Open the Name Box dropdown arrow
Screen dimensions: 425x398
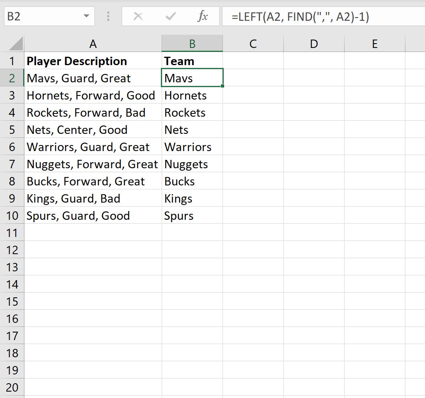[x=86, y=16]
